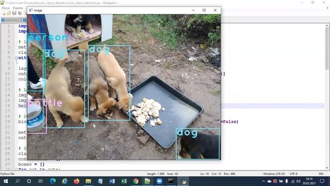The height and width of the screenshot is (186, 330).
Task: Click the 'person' detection label in the image
Action: pyautogui.click(x=48, y=38)
